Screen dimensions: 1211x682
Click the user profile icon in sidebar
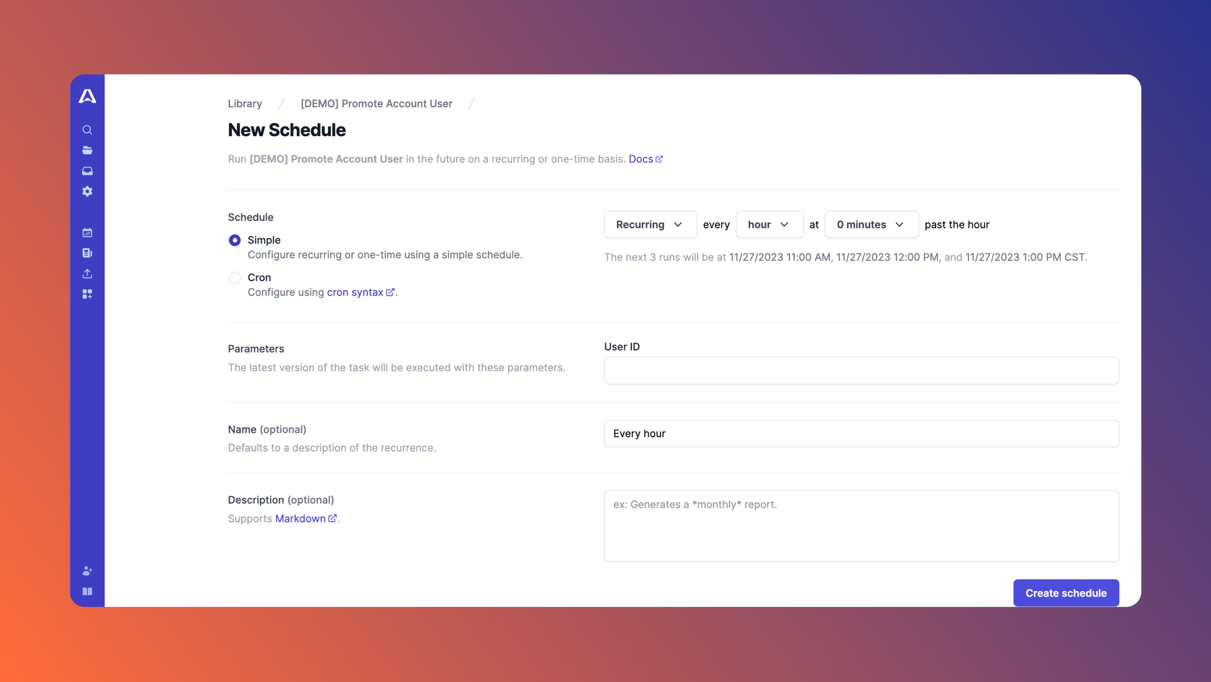pyautogui.click(x=87, y=571)
